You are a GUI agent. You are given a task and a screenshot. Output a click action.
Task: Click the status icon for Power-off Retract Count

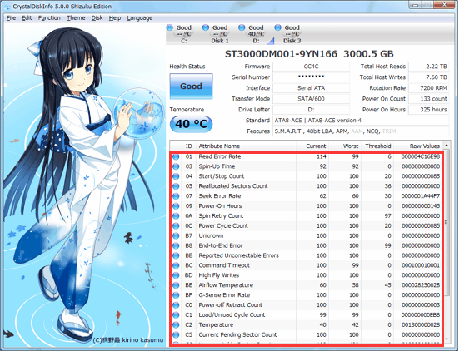click(176, 305)
